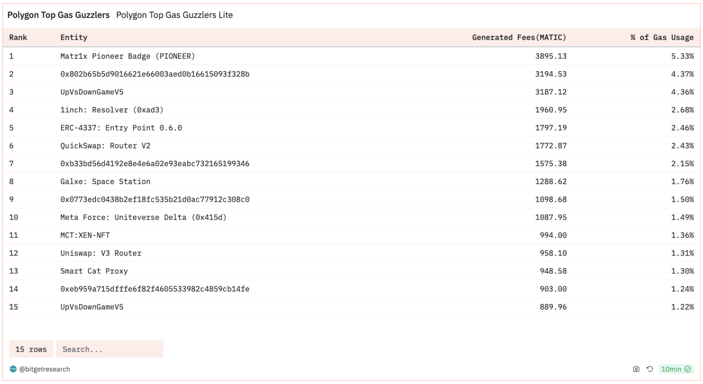
Task: Open Polygon Top Gas Guzzlers title link
Action: 58,15
